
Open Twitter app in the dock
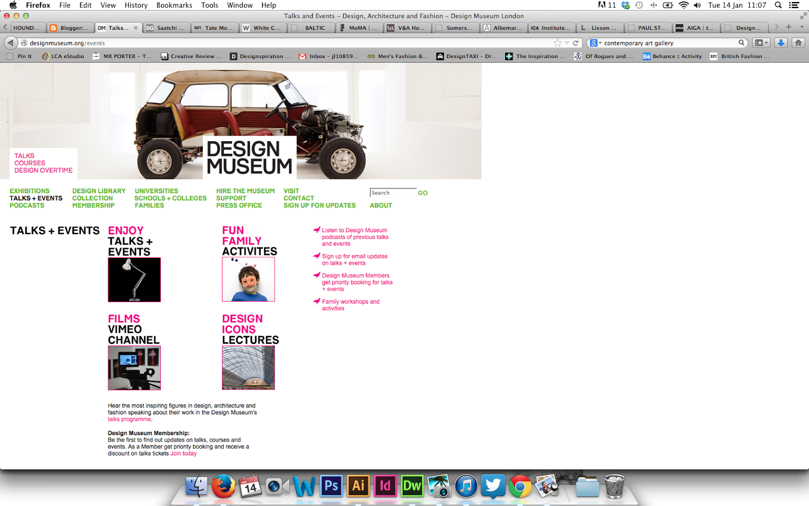click(493, 487)
